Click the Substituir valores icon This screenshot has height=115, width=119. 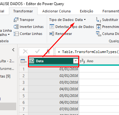tap(98, 20)
